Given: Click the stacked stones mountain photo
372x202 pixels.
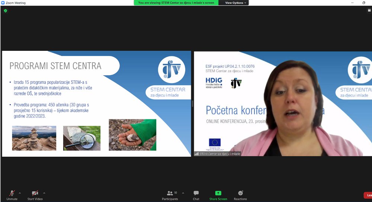Looking at the screenshot, I should point(34,138).
